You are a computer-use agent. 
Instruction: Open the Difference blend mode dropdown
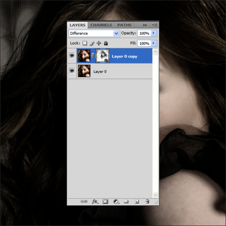[94, 33]
